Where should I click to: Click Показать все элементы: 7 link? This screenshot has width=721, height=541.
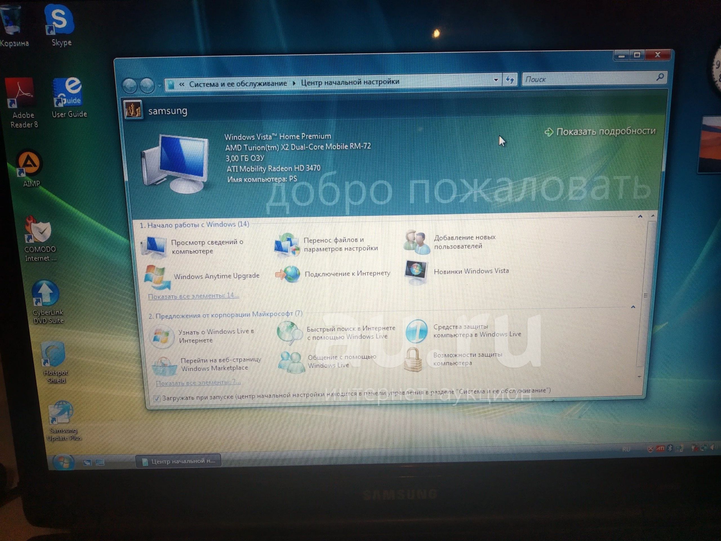pos(198,383)
